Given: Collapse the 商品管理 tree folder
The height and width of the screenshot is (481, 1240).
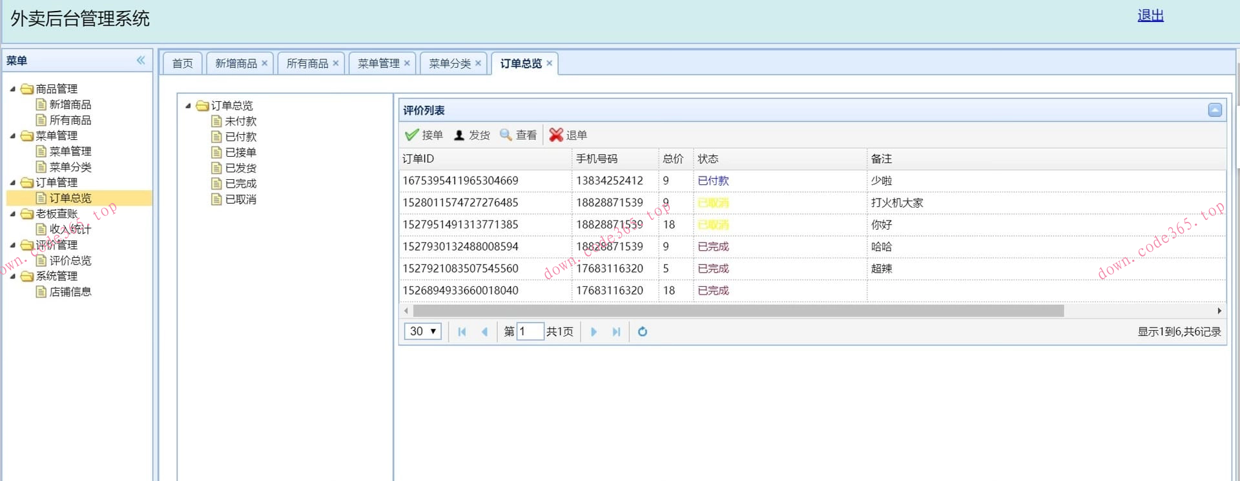Looking at the screenshot, I should [x=12, y=89].
